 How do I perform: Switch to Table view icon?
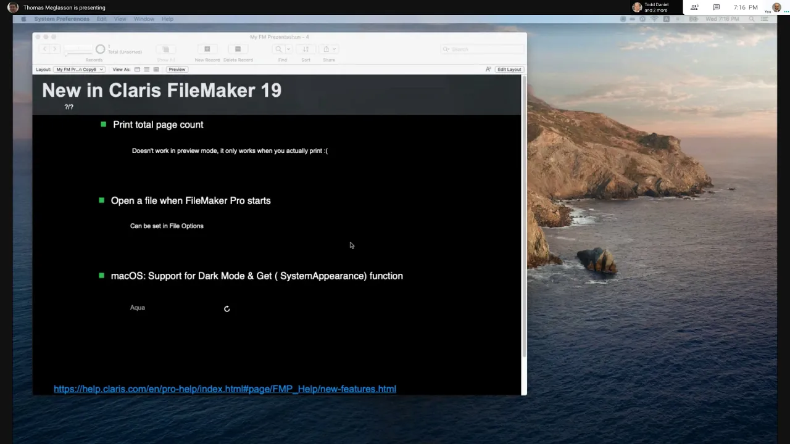pyautogui.click(x=156, y=70)
